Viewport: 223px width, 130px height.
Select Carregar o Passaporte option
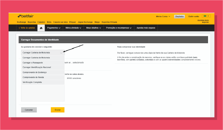point(43,63)
